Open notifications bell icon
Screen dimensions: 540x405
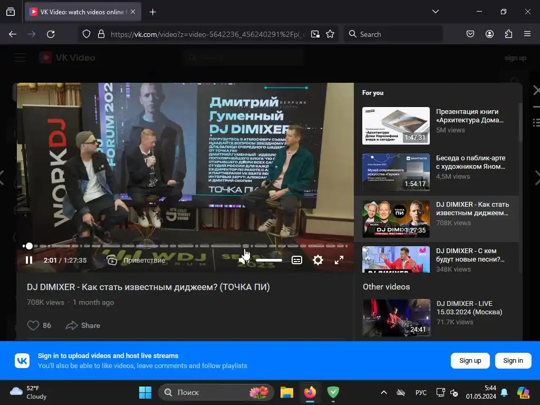504,392
